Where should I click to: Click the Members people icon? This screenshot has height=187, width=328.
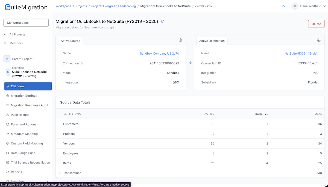pos(5,43)
